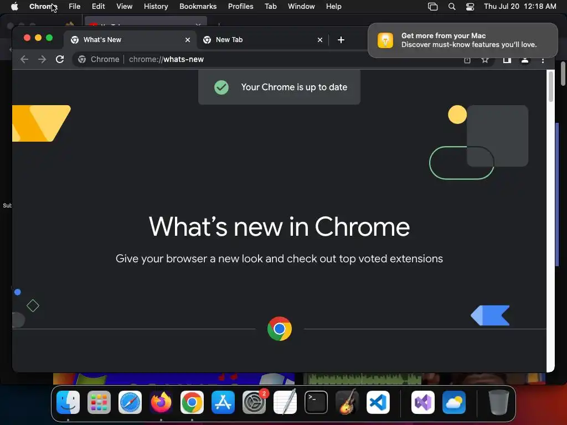Open GarageBand from the Dock
The image size is (567, 425).
347,402
